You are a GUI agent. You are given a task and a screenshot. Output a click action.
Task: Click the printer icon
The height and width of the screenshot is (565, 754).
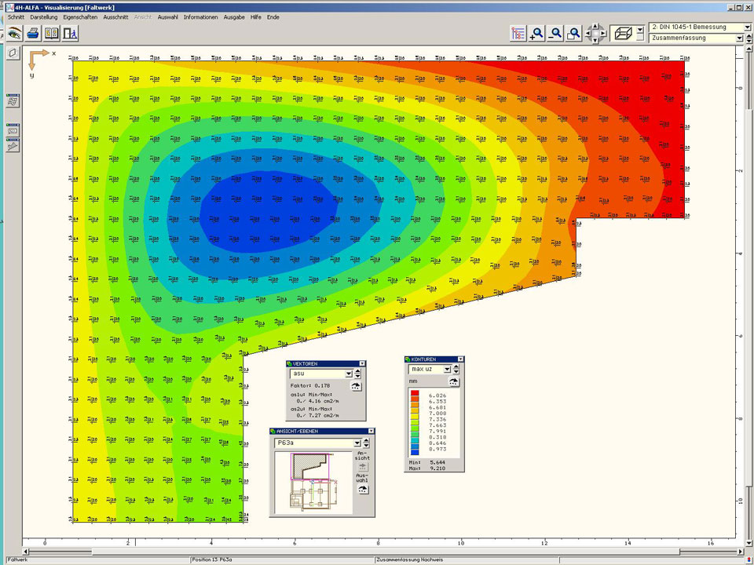33,33
